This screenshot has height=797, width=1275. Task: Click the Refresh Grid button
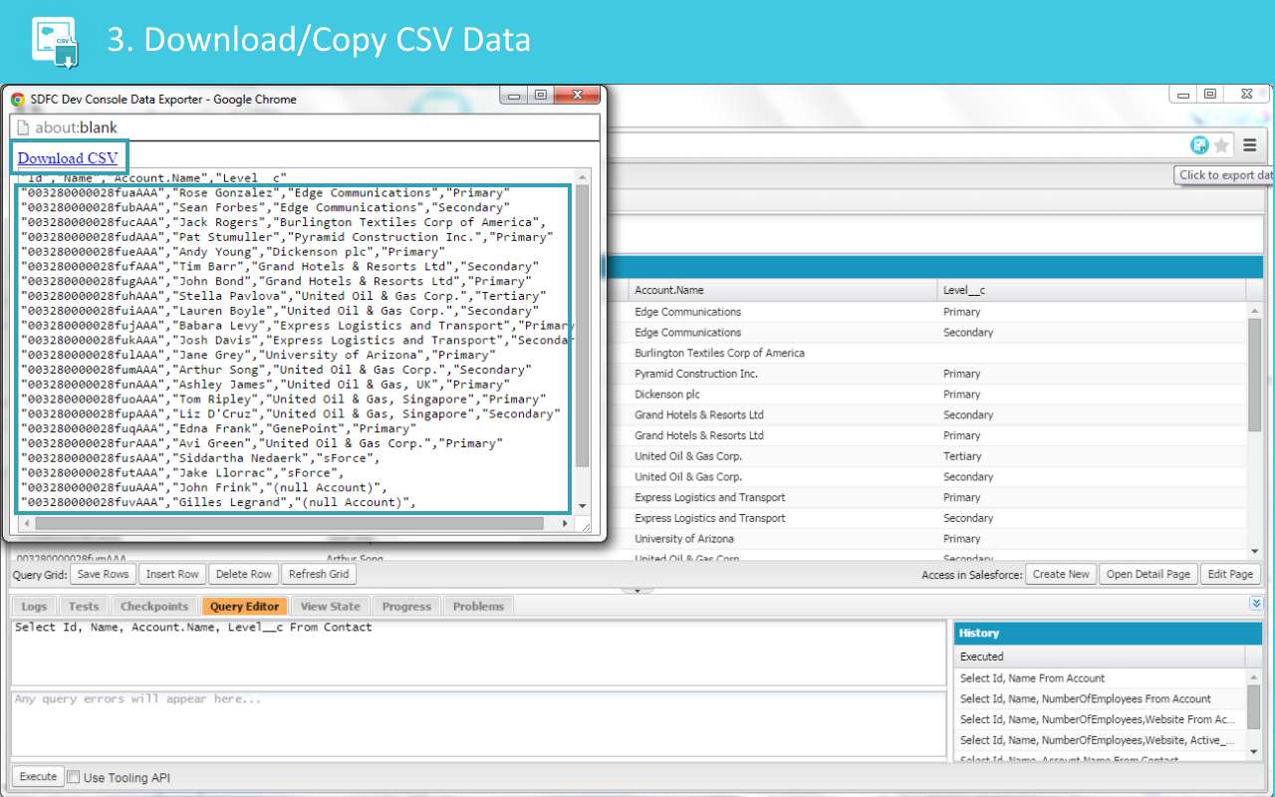[x=319, y=575]
